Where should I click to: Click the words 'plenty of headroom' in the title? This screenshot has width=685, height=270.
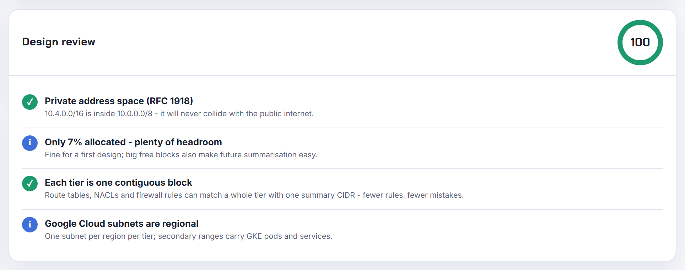(178, 142)
